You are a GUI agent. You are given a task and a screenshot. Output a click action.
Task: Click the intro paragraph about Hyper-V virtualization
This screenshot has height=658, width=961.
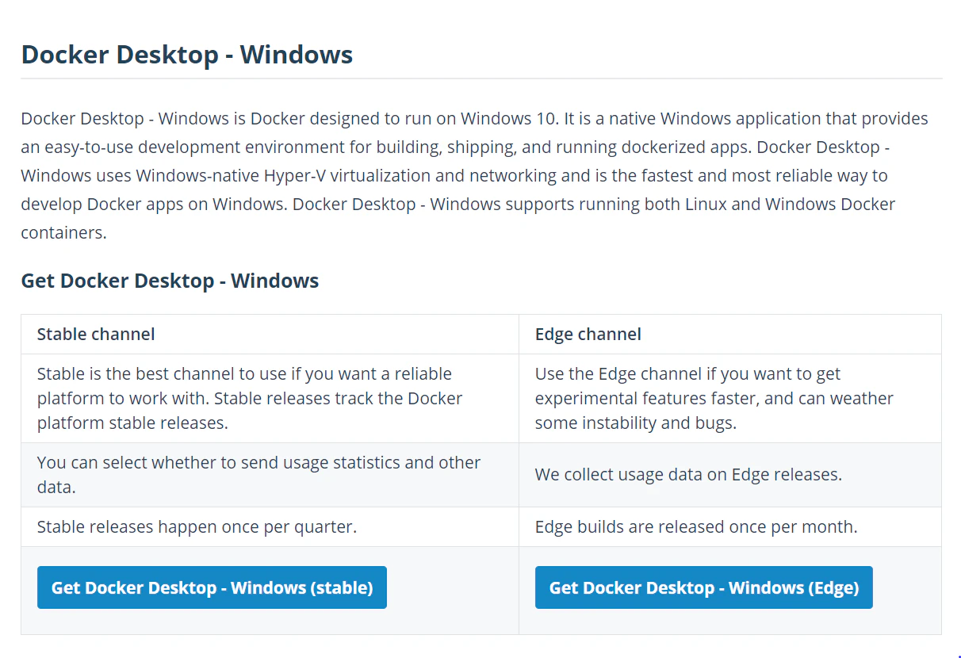[x=476, y=175]
